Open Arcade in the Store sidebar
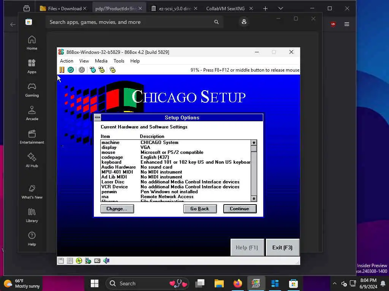Viewport: 389px width, 291px height. [32, 113]
